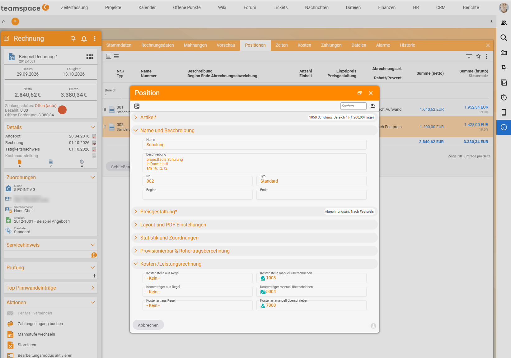Viewport: 511px width, 358px height.
Task: Click the star favorite icon above table
Action: (478, 56)
